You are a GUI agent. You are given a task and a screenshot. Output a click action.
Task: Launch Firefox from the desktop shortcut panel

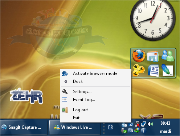click(139, 56)
